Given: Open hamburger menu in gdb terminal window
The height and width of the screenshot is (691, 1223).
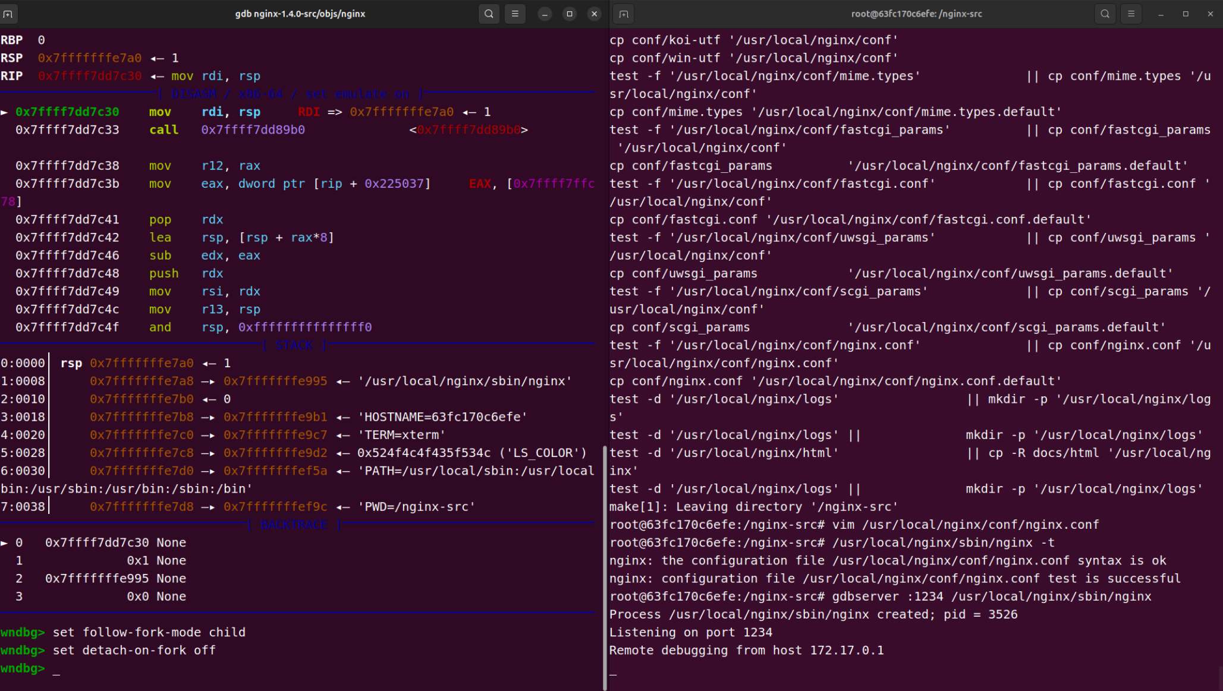Looking at the screenshot, I should pos(515,14).
